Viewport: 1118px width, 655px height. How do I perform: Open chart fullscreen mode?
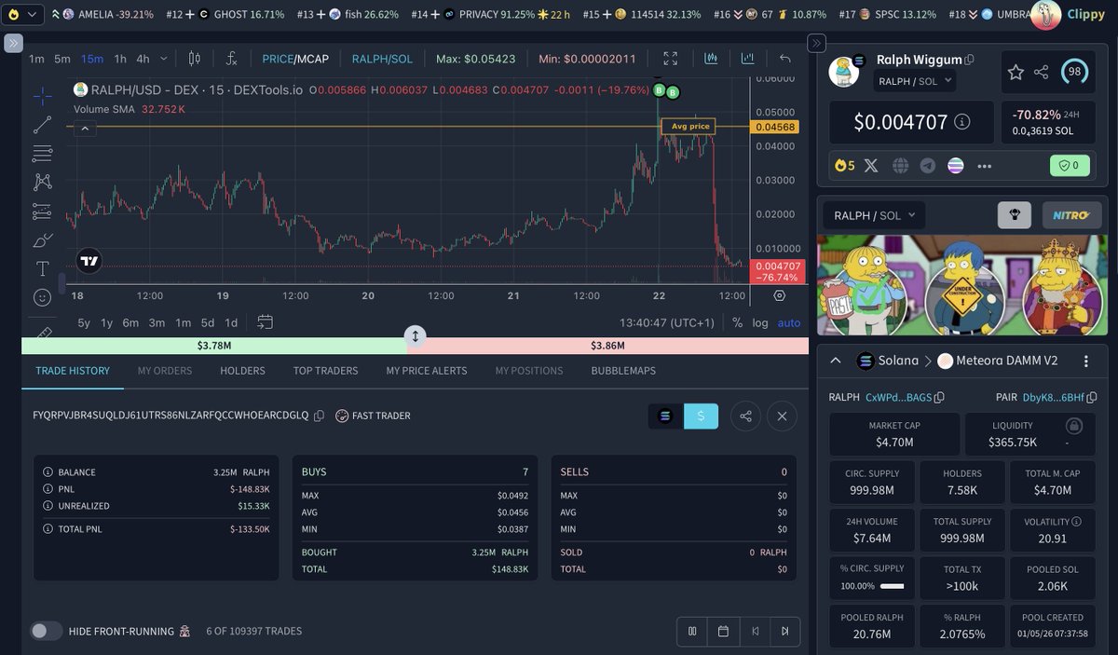(671, 58)
